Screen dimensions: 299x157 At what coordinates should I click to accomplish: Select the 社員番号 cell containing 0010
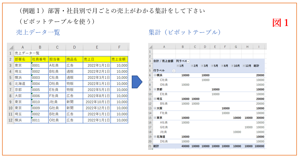coord(40,102)
